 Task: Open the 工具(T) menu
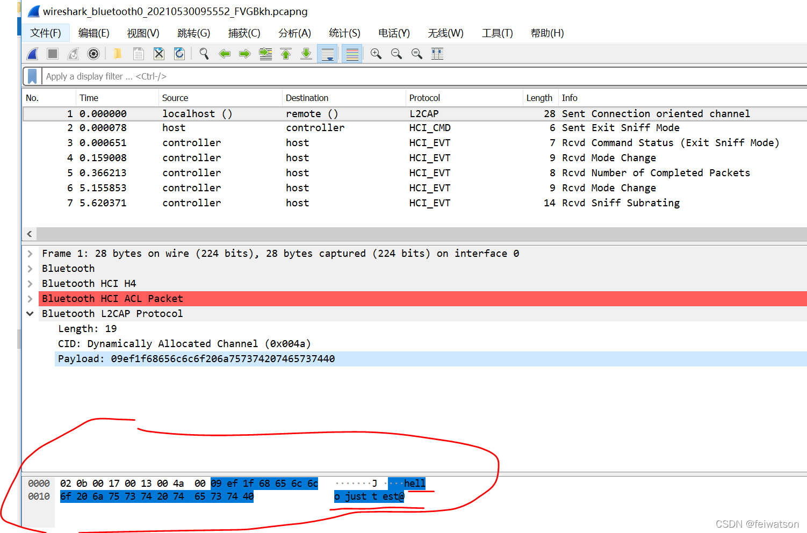coord(498,33)
